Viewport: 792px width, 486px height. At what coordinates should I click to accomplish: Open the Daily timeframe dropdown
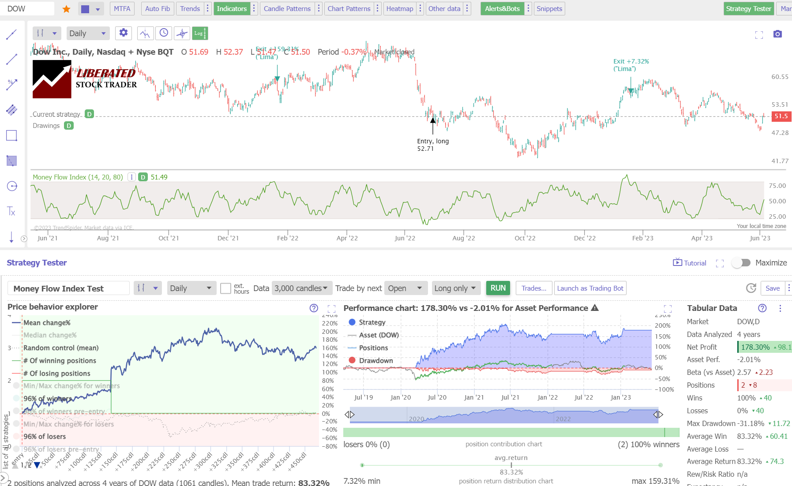(88, 33)
